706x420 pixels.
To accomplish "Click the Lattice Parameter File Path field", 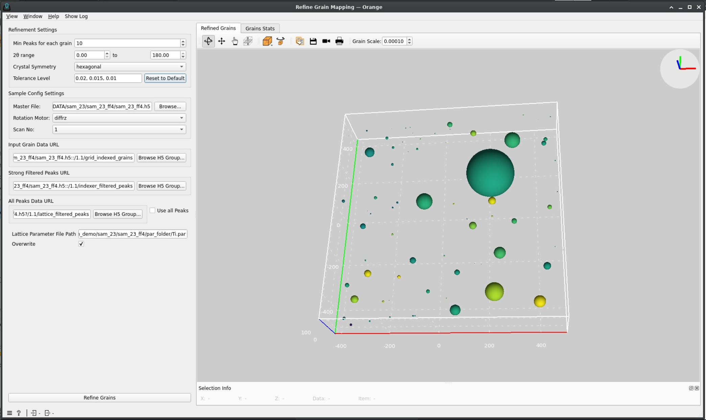I will coord(133,234).
